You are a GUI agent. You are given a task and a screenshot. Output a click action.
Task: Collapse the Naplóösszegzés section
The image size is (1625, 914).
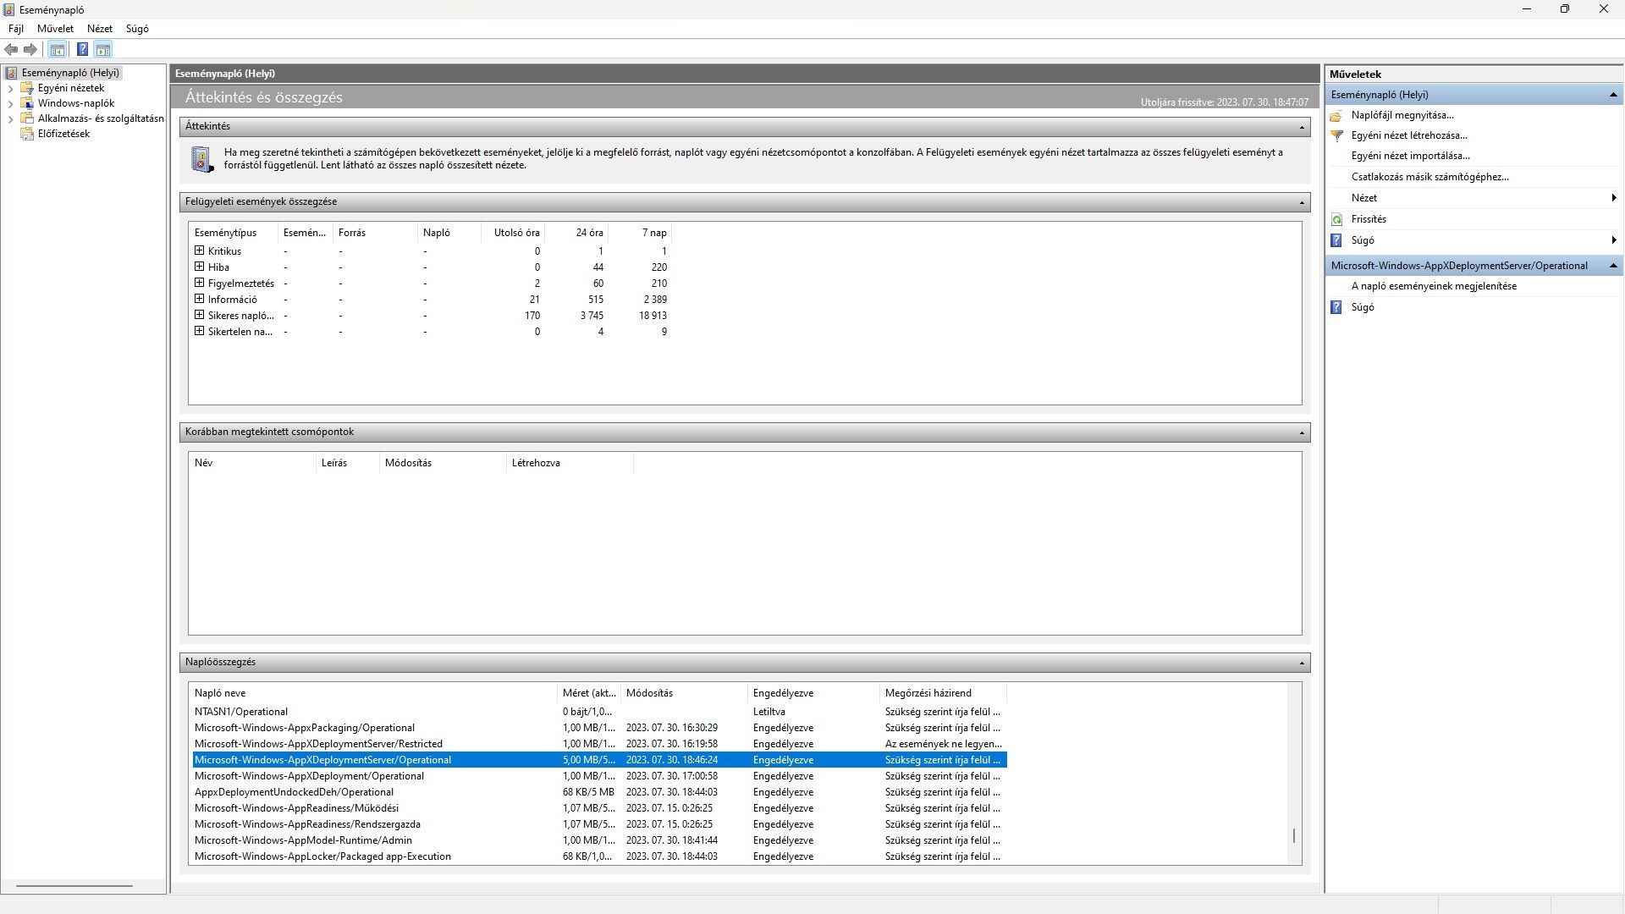pos(1302,663)
